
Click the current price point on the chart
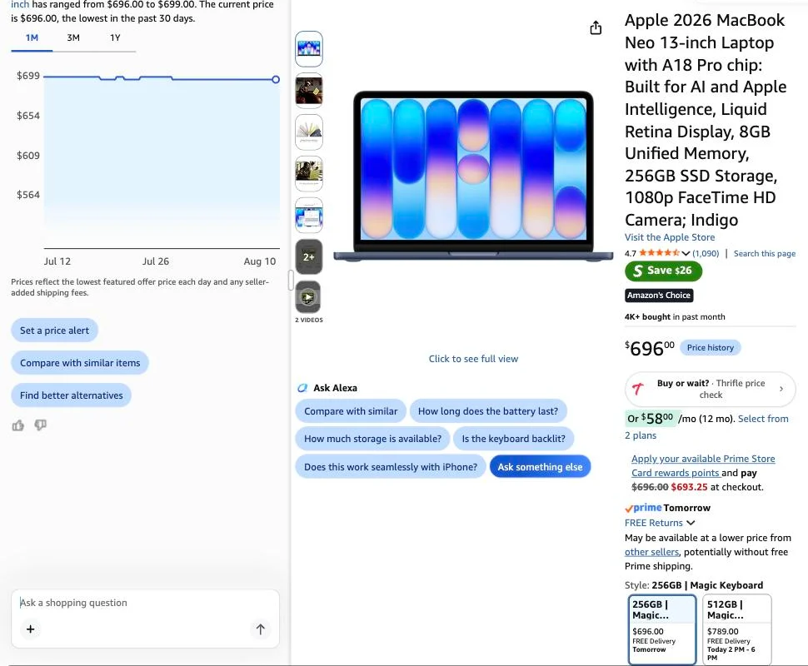click(x=276, y=79)
